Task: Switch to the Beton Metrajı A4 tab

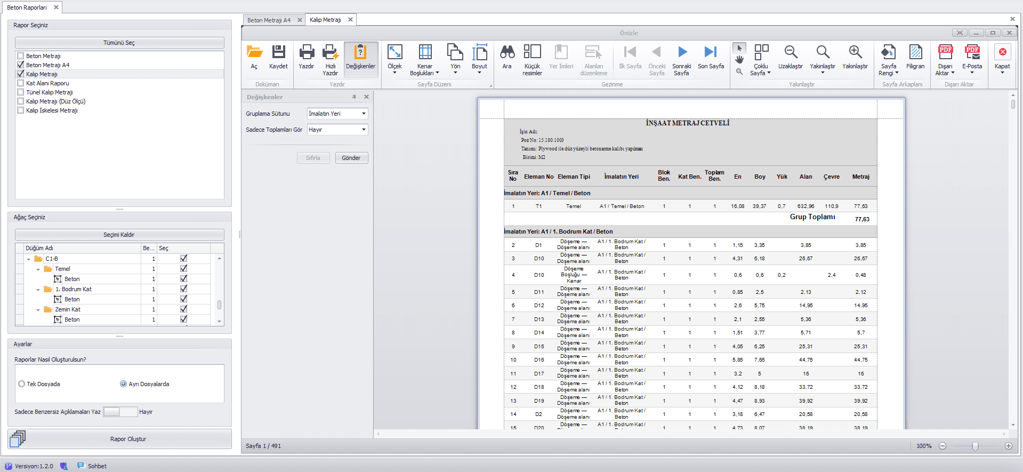Action: [269, 20]
